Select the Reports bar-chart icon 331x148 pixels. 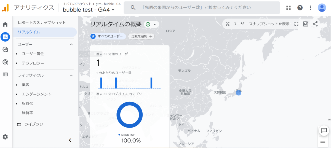tap(5, 37)
